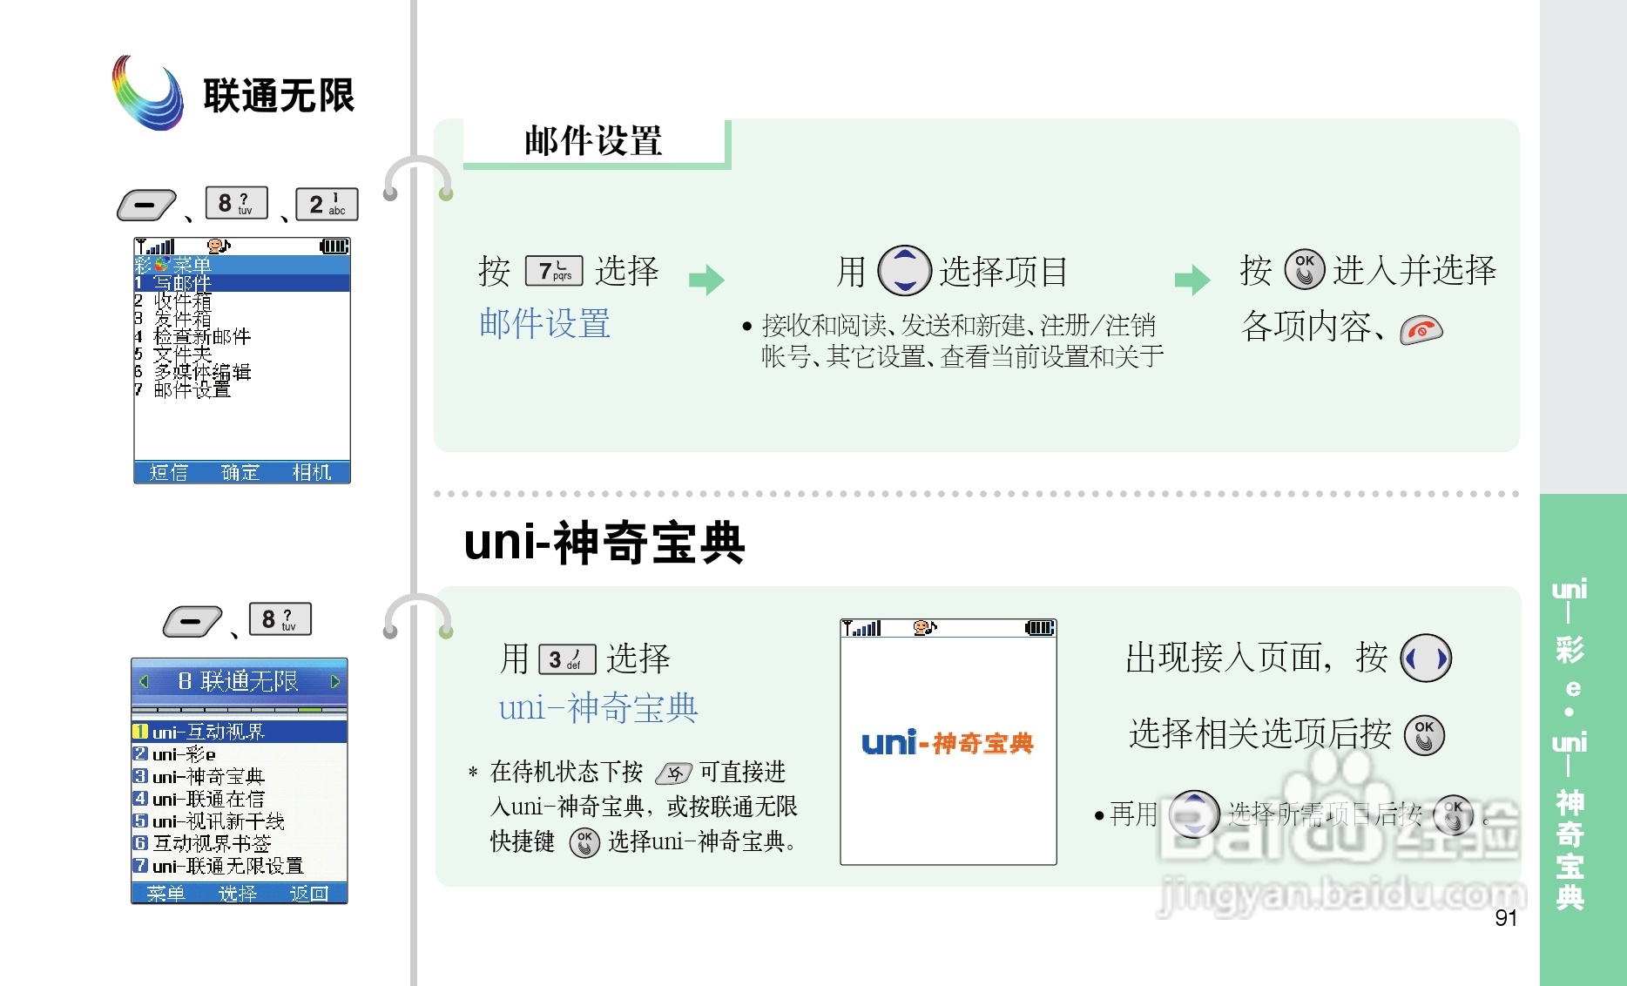The image size is (1627, 986).
Task: Click the uni-神奇宝典 section heading
Action: point(604,542)
